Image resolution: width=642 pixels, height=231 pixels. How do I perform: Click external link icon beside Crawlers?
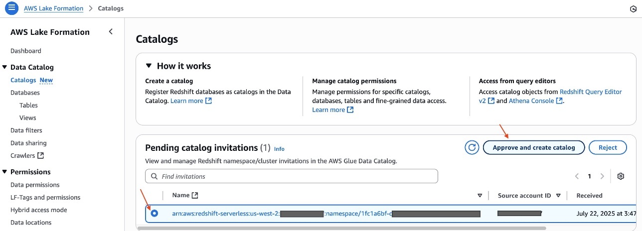[41, 155]
